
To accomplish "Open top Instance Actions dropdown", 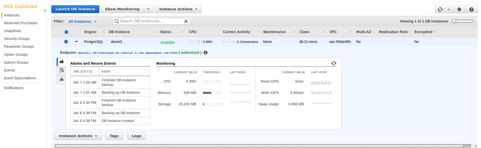I will tap(178, 9).
